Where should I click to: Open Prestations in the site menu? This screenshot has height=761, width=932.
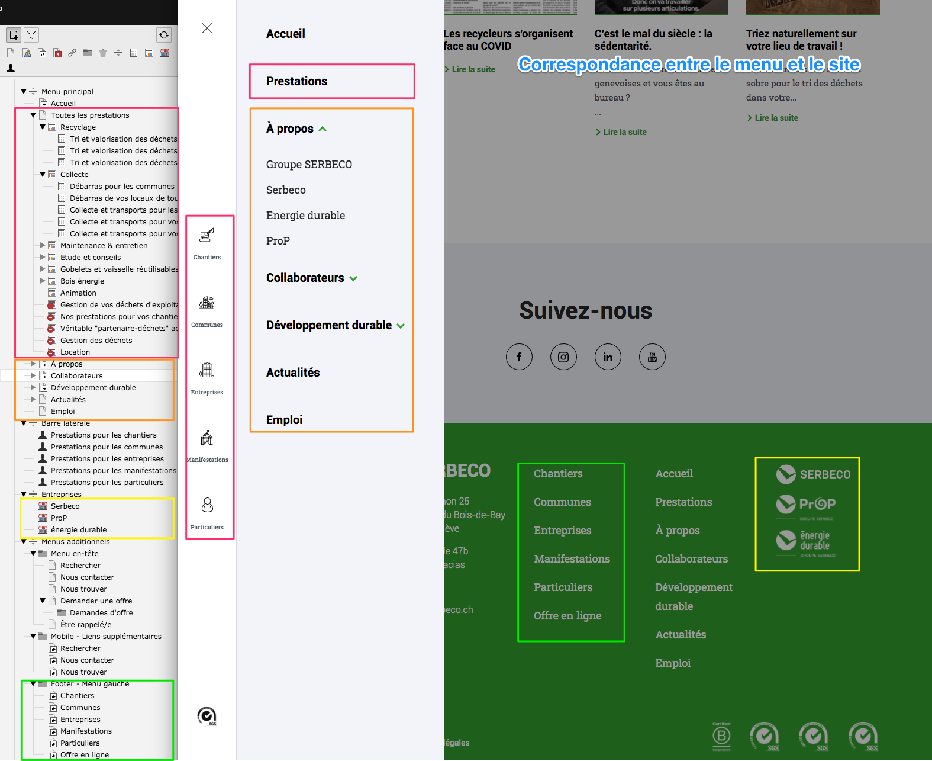click(x=296, y=81)
